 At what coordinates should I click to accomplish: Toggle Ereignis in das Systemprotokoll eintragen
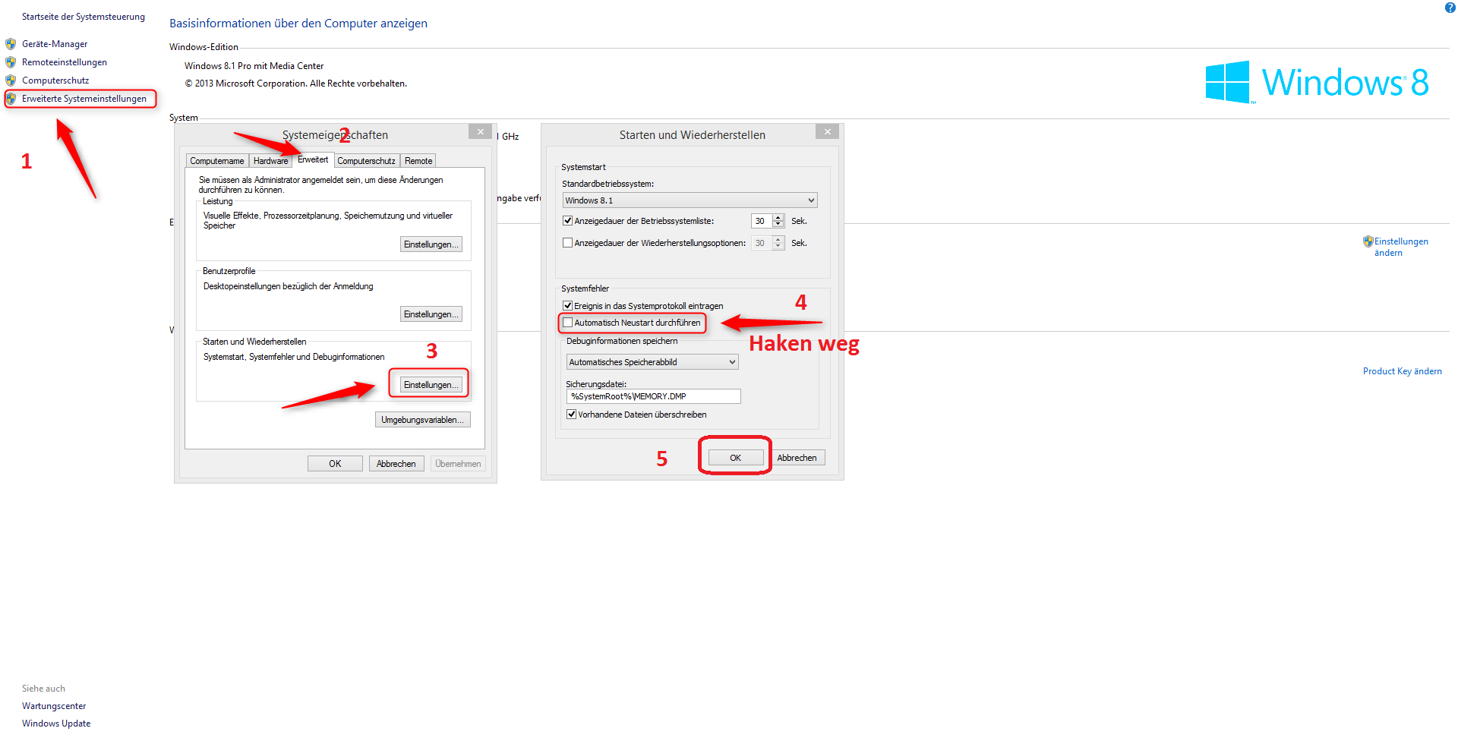coord(567,306)
